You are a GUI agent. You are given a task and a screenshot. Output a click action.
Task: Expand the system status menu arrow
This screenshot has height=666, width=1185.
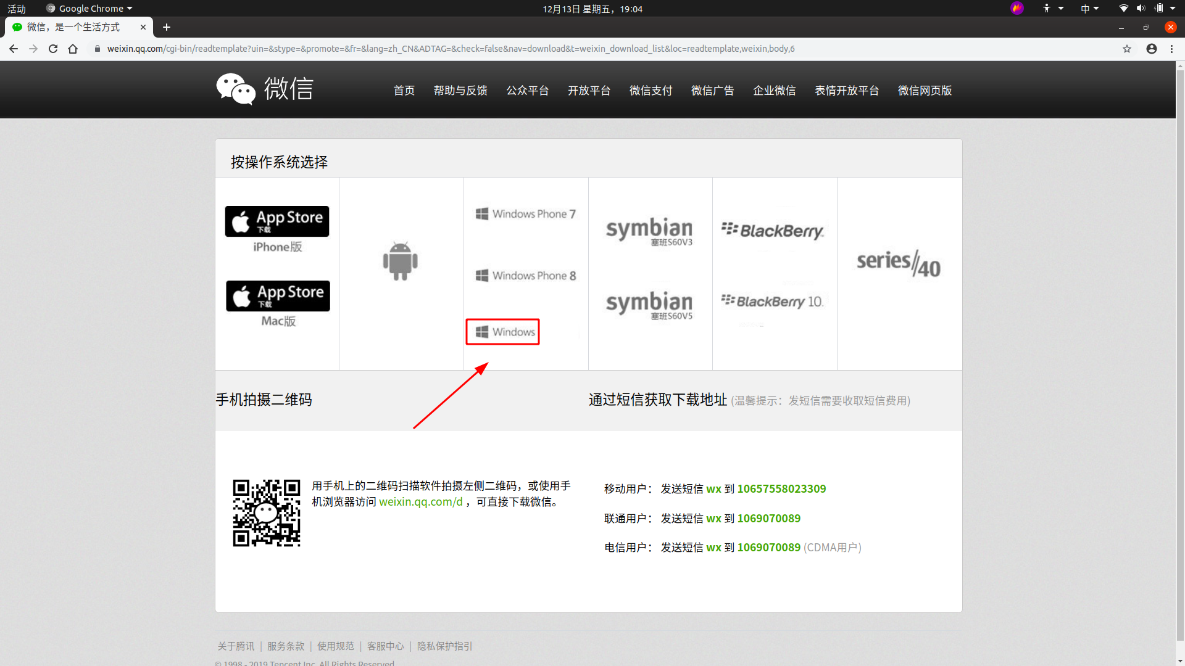tap(1173, 9)
